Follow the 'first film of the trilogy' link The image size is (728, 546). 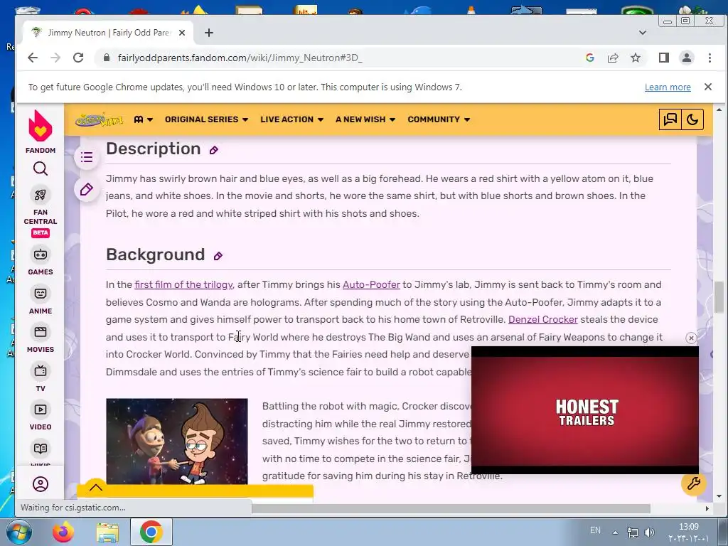(x=183, y=284)
